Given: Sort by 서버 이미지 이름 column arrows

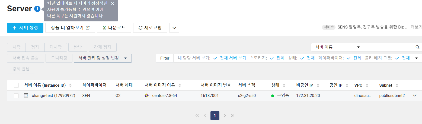Looking at the screenshot, I should pyautogui.click(x=180, y=85).
